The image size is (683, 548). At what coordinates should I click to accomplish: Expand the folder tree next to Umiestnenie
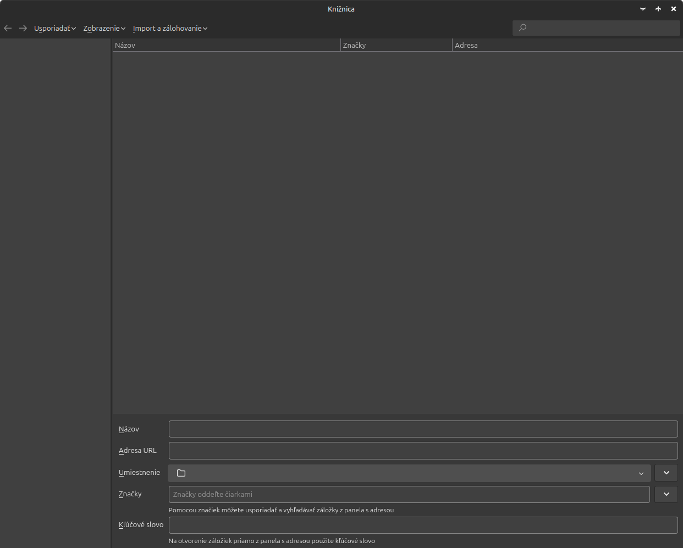click(666, 473)
